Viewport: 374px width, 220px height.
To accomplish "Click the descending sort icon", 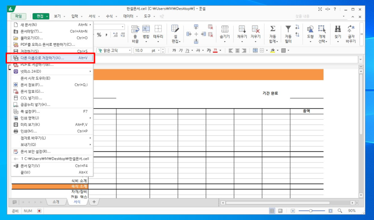I will coord(297,34).
